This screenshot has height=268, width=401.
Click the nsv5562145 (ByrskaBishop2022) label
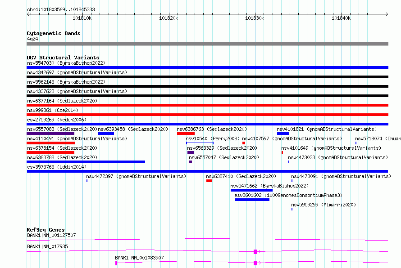(x=66, y=82)
